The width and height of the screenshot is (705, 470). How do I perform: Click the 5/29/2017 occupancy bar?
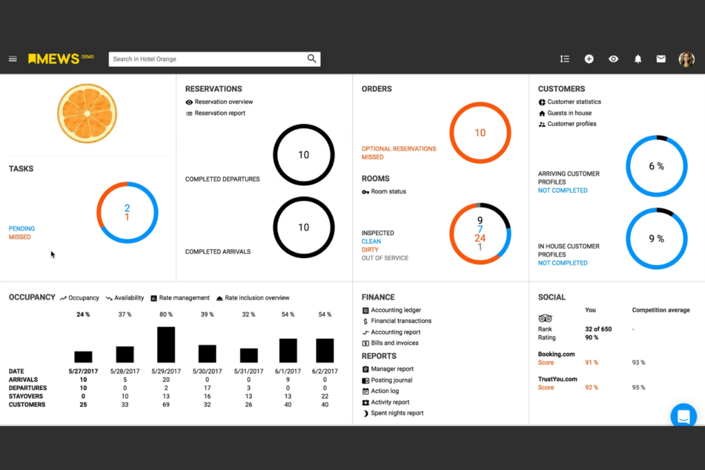(x=166, y=345)
